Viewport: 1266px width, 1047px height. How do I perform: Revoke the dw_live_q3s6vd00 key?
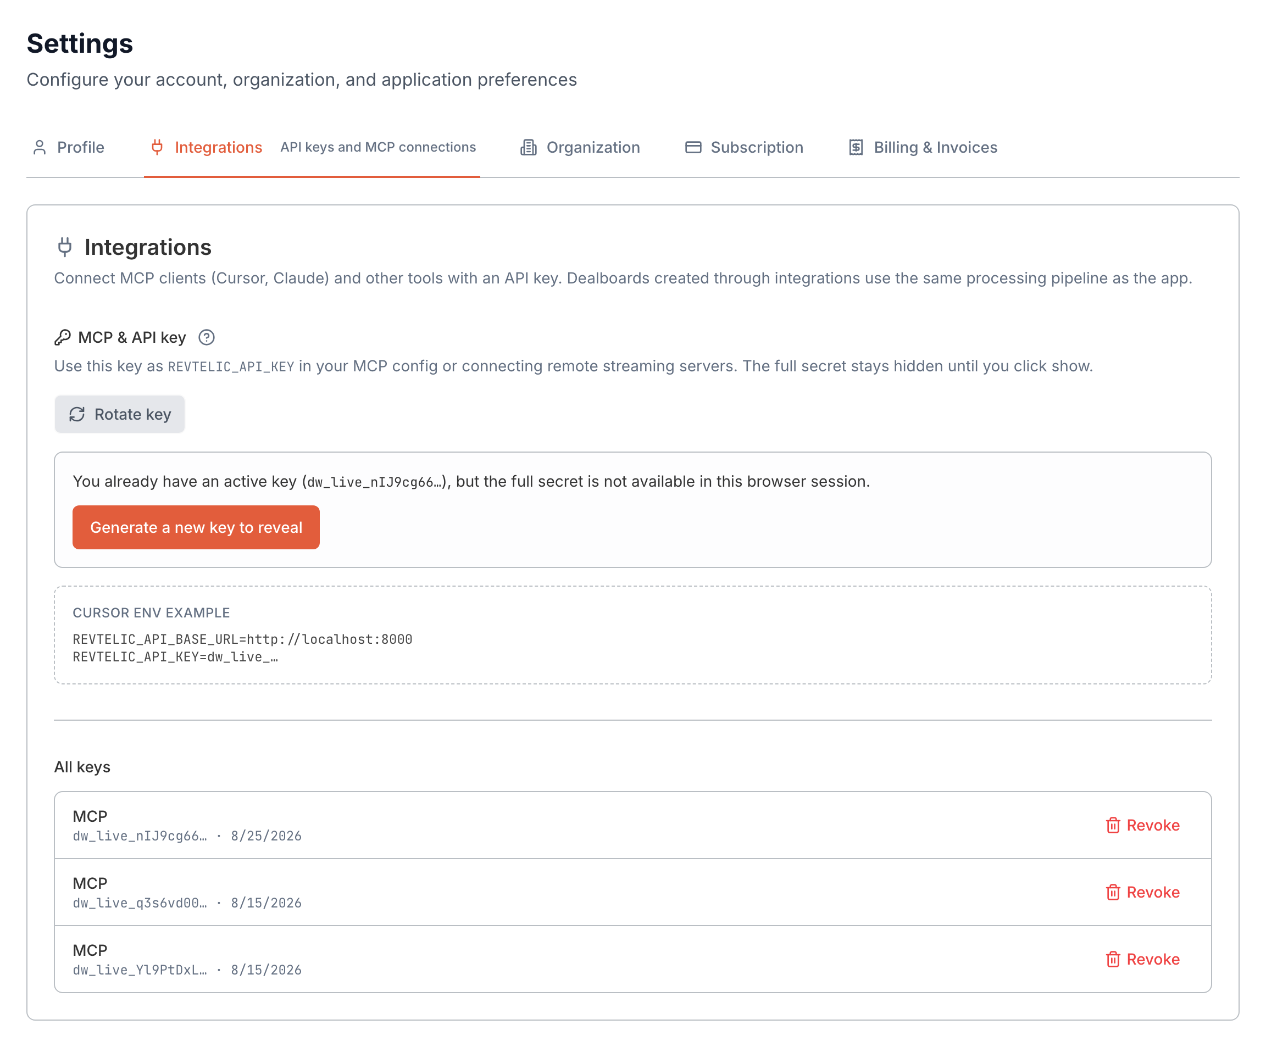pyautogui.click(x=1142, y=892)
